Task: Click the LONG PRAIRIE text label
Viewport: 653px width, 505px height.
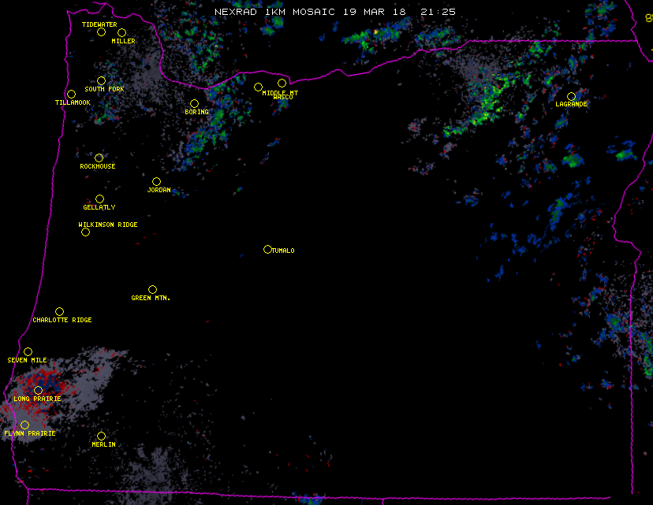Action: coord(37,399)
